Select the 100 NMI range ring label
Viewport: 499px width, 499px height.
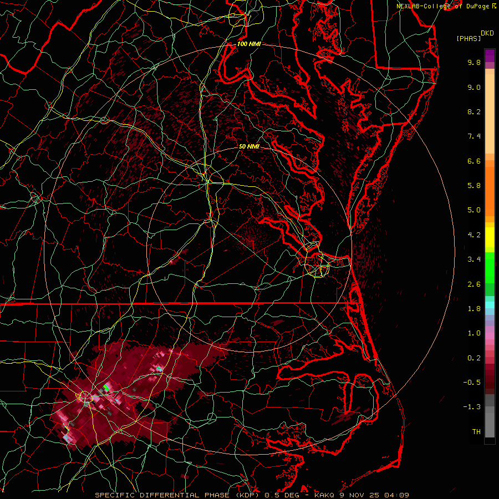tap(249, 44)
